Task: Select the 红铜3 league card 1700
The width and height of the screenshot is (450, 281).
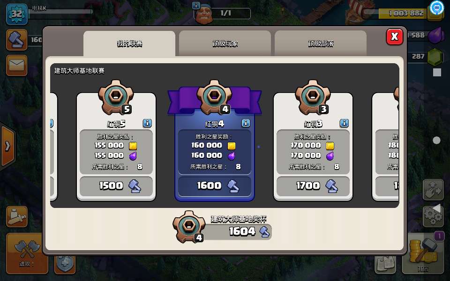Action: click(313, 146)
